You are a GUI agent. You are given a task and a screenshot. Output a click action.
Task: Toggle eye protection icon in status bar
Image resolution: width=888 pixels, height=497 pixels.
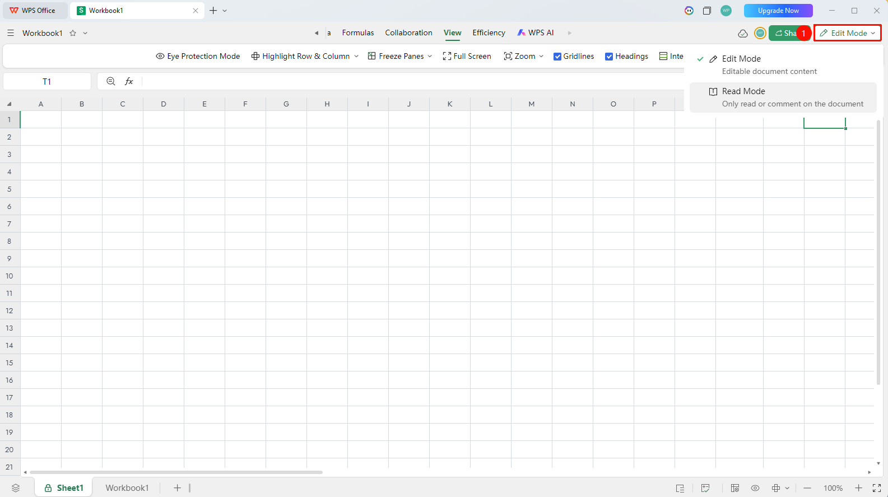[755, 488]
